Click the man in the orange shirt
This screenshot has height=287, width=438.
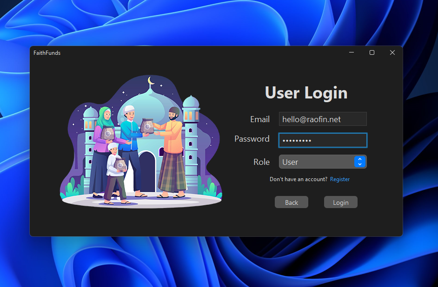(x=172, y=149)
